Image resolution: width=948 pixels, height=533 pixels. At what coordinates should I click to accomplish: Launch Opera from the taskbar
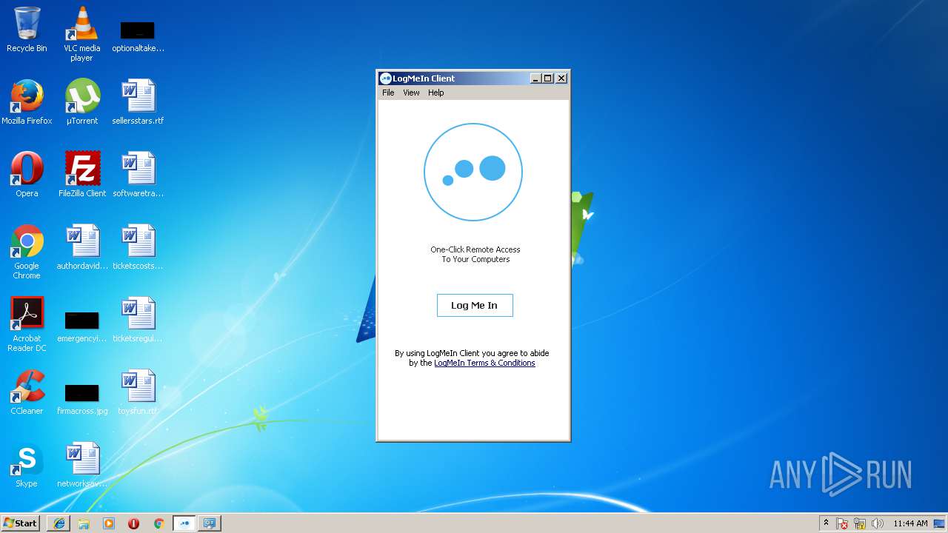133,523
